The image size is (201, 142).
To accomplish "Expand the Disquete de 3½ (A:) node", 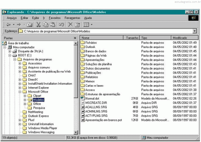I will coord(10,51).
